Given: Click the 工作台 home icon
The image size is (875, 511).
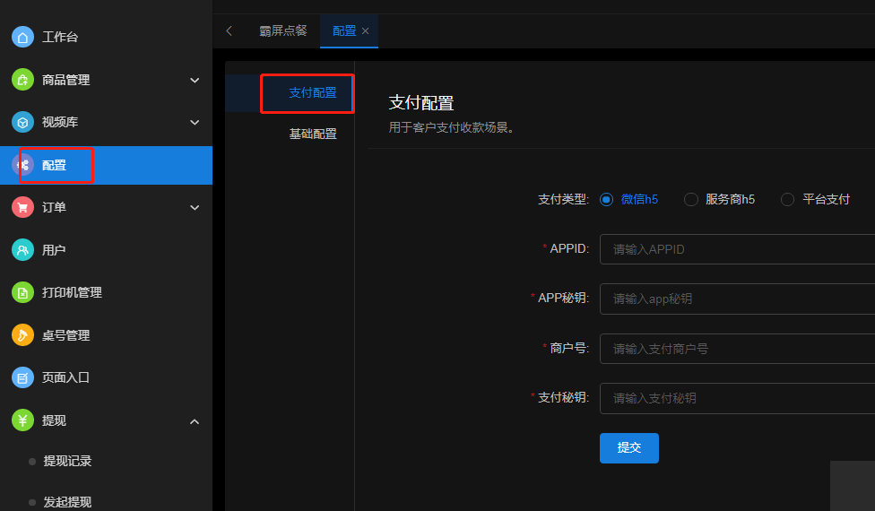Looking at the screenshot, I should pyautogui.click(x=23, y=37).
